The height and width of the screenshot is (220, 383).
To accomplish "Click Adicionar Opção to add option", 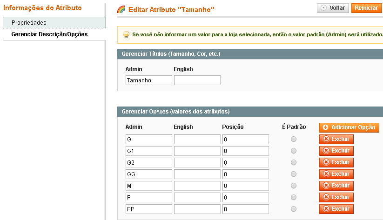I will pos(349,127).
